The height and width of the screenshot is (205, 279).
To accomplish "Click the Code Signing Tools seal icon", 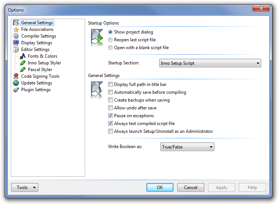I will coord(16,76).
